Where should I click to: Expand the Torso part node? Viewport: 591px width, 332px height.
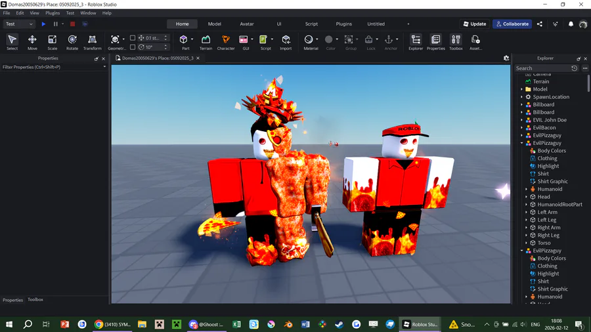pos(527,243)
